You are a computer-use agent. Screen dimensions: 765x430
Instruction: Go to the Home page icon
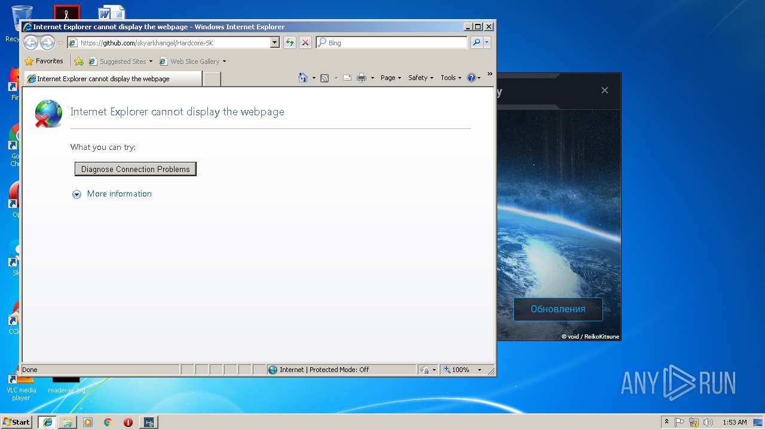tap(303, 78)
